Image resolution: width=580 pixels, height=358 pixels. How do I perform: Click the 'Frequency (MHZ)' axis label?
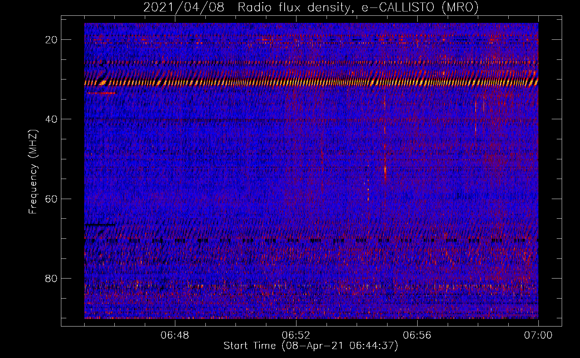click(x=33, y=172)
